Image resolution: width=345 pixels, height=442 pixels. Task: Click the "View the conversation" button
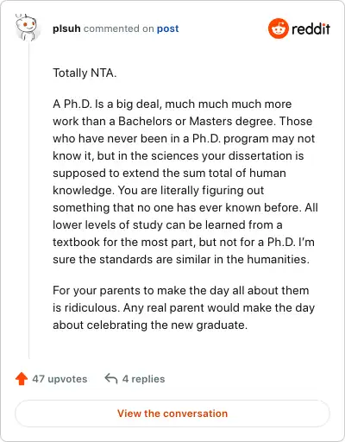(x=172, y=414)
